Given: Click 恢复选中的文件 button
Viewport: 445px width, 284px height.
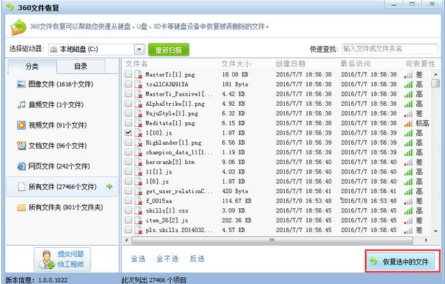Looking at the screenshot, I should pyautogui.click(x=400, y=261).
